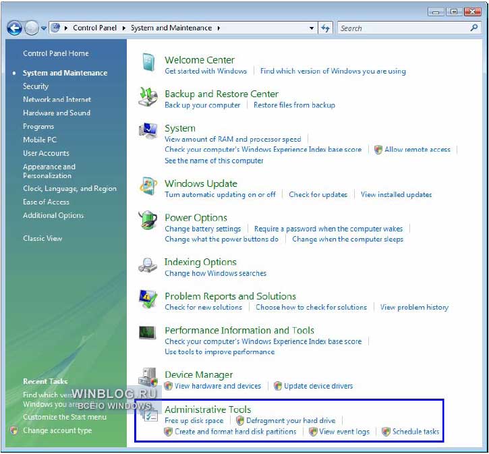
Task: Open Control Panel Home in sidebar
Action: 56,53
